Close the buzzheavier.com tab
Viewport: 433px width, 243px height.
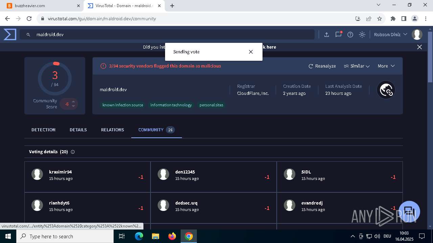(x=78, y=6)
